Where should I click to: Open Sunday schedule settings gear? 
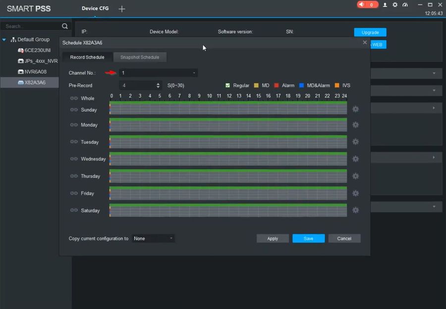(355, 109)
